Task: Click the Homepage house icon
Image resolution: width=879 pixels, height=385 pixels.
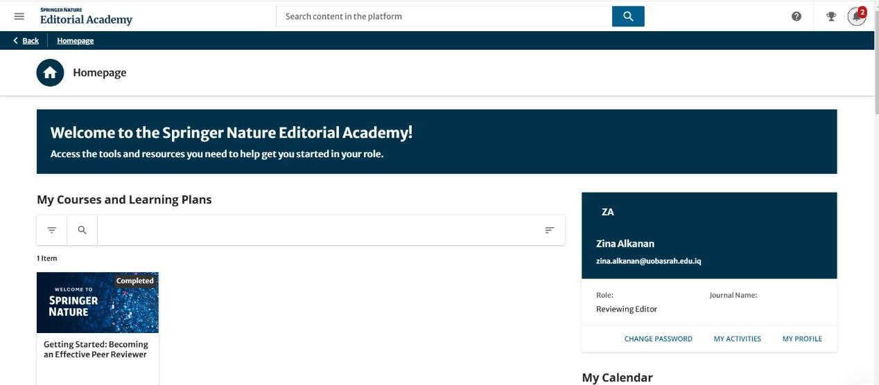Action: (x=50, y=73)
